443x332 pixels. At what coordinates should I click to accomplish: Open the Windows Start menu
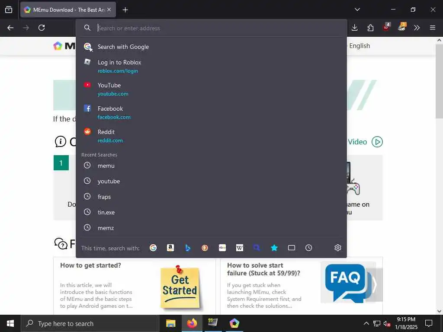[10, 323]
